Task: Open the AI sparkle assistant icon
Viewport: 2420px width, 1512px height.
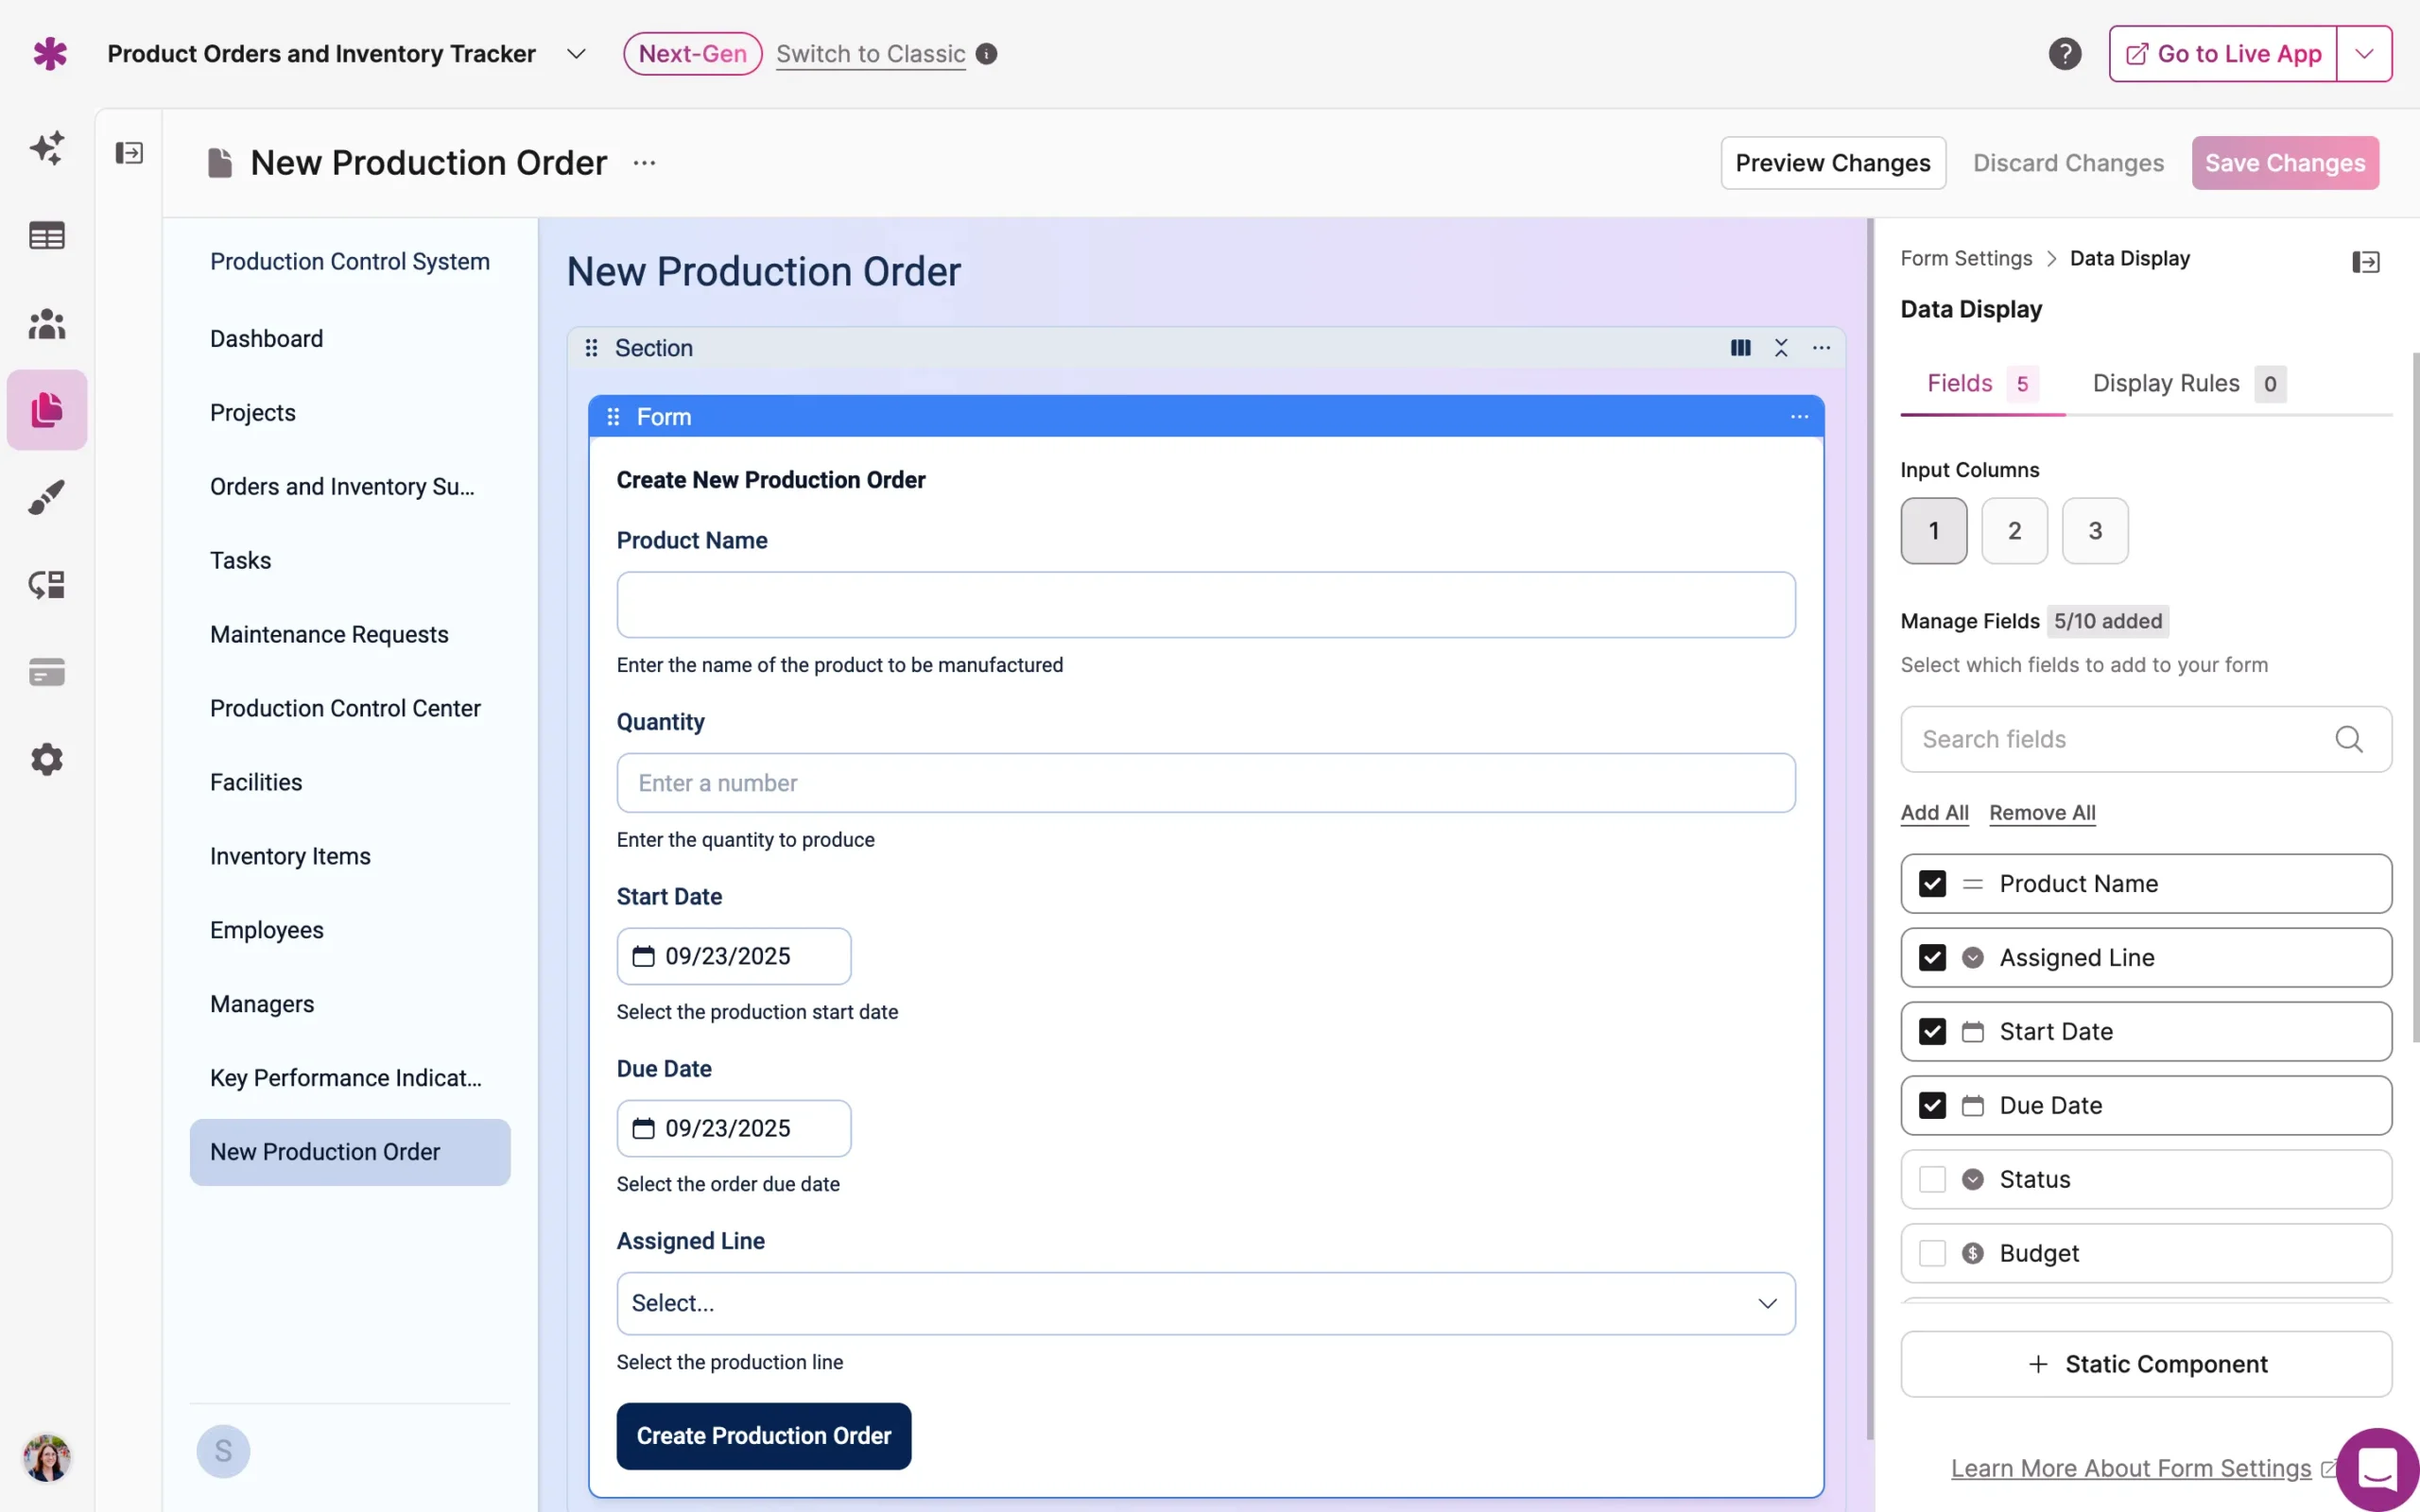Action: [46, 148]
